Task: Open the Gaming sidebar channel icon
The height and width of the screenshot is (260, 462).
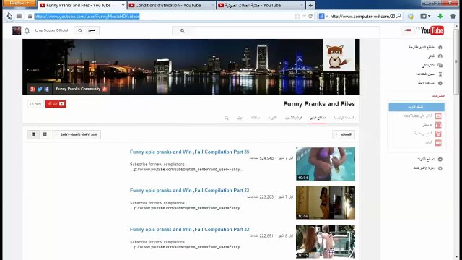Action: click(x=438, y=143)
